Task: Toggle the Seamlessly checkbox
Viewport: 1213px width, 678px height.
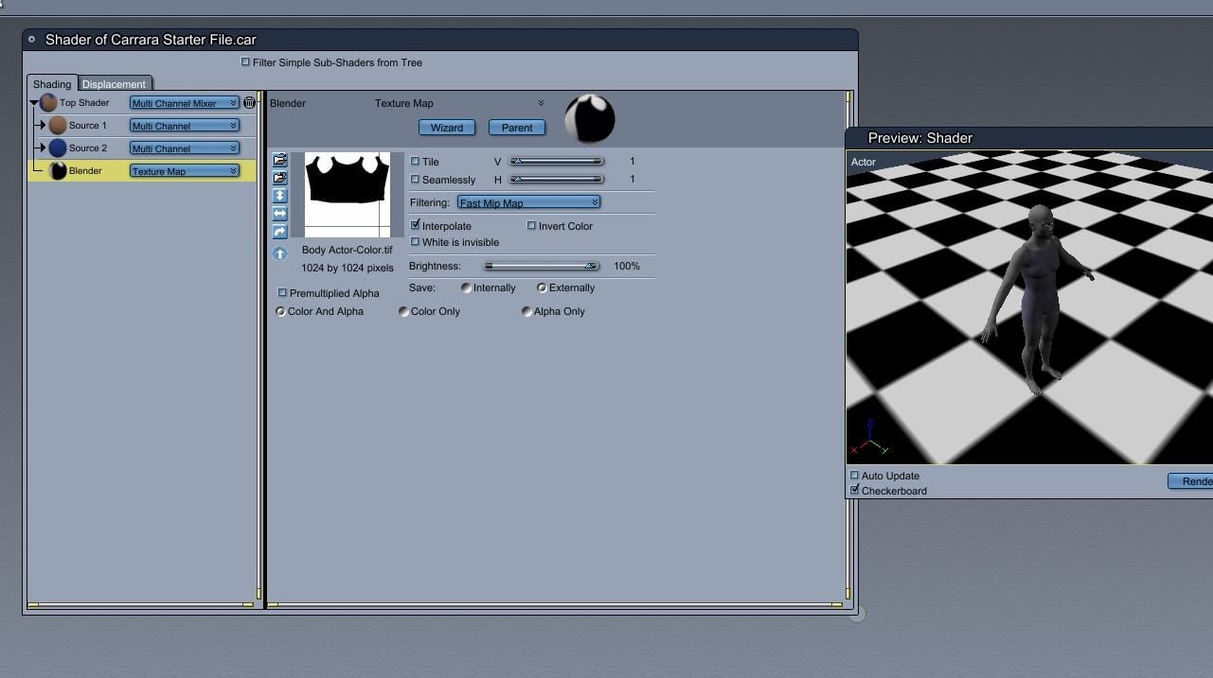Action: pos(415,180)
